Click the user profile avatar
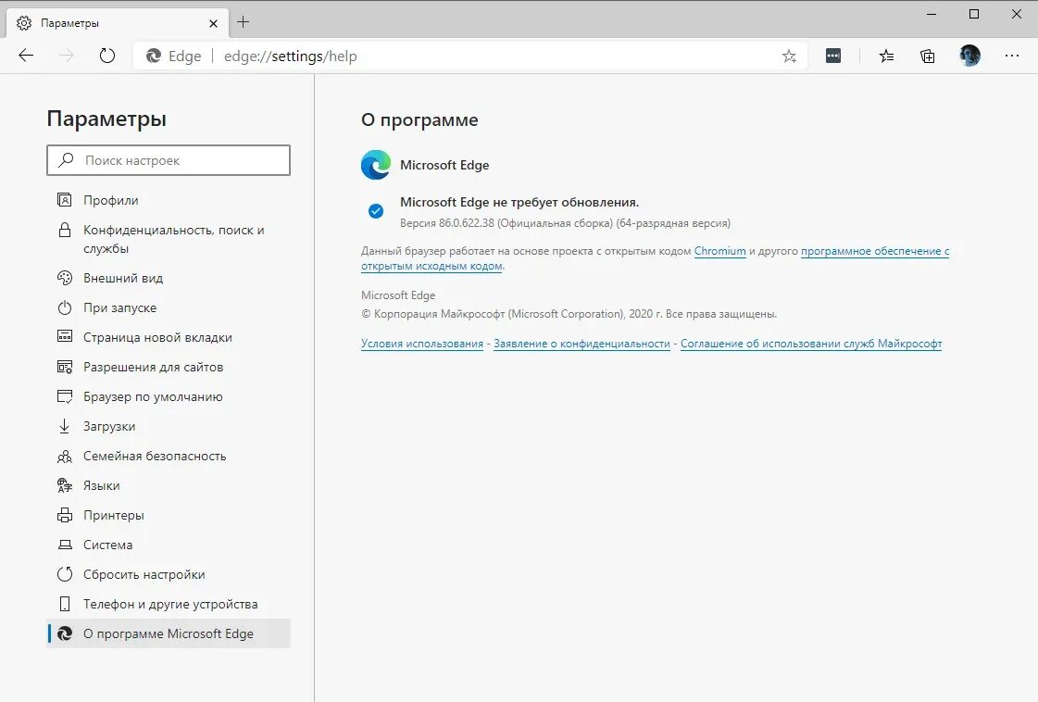Viewport: 1038px width, 702px height. pyautogui.click(x=969, y=56)
